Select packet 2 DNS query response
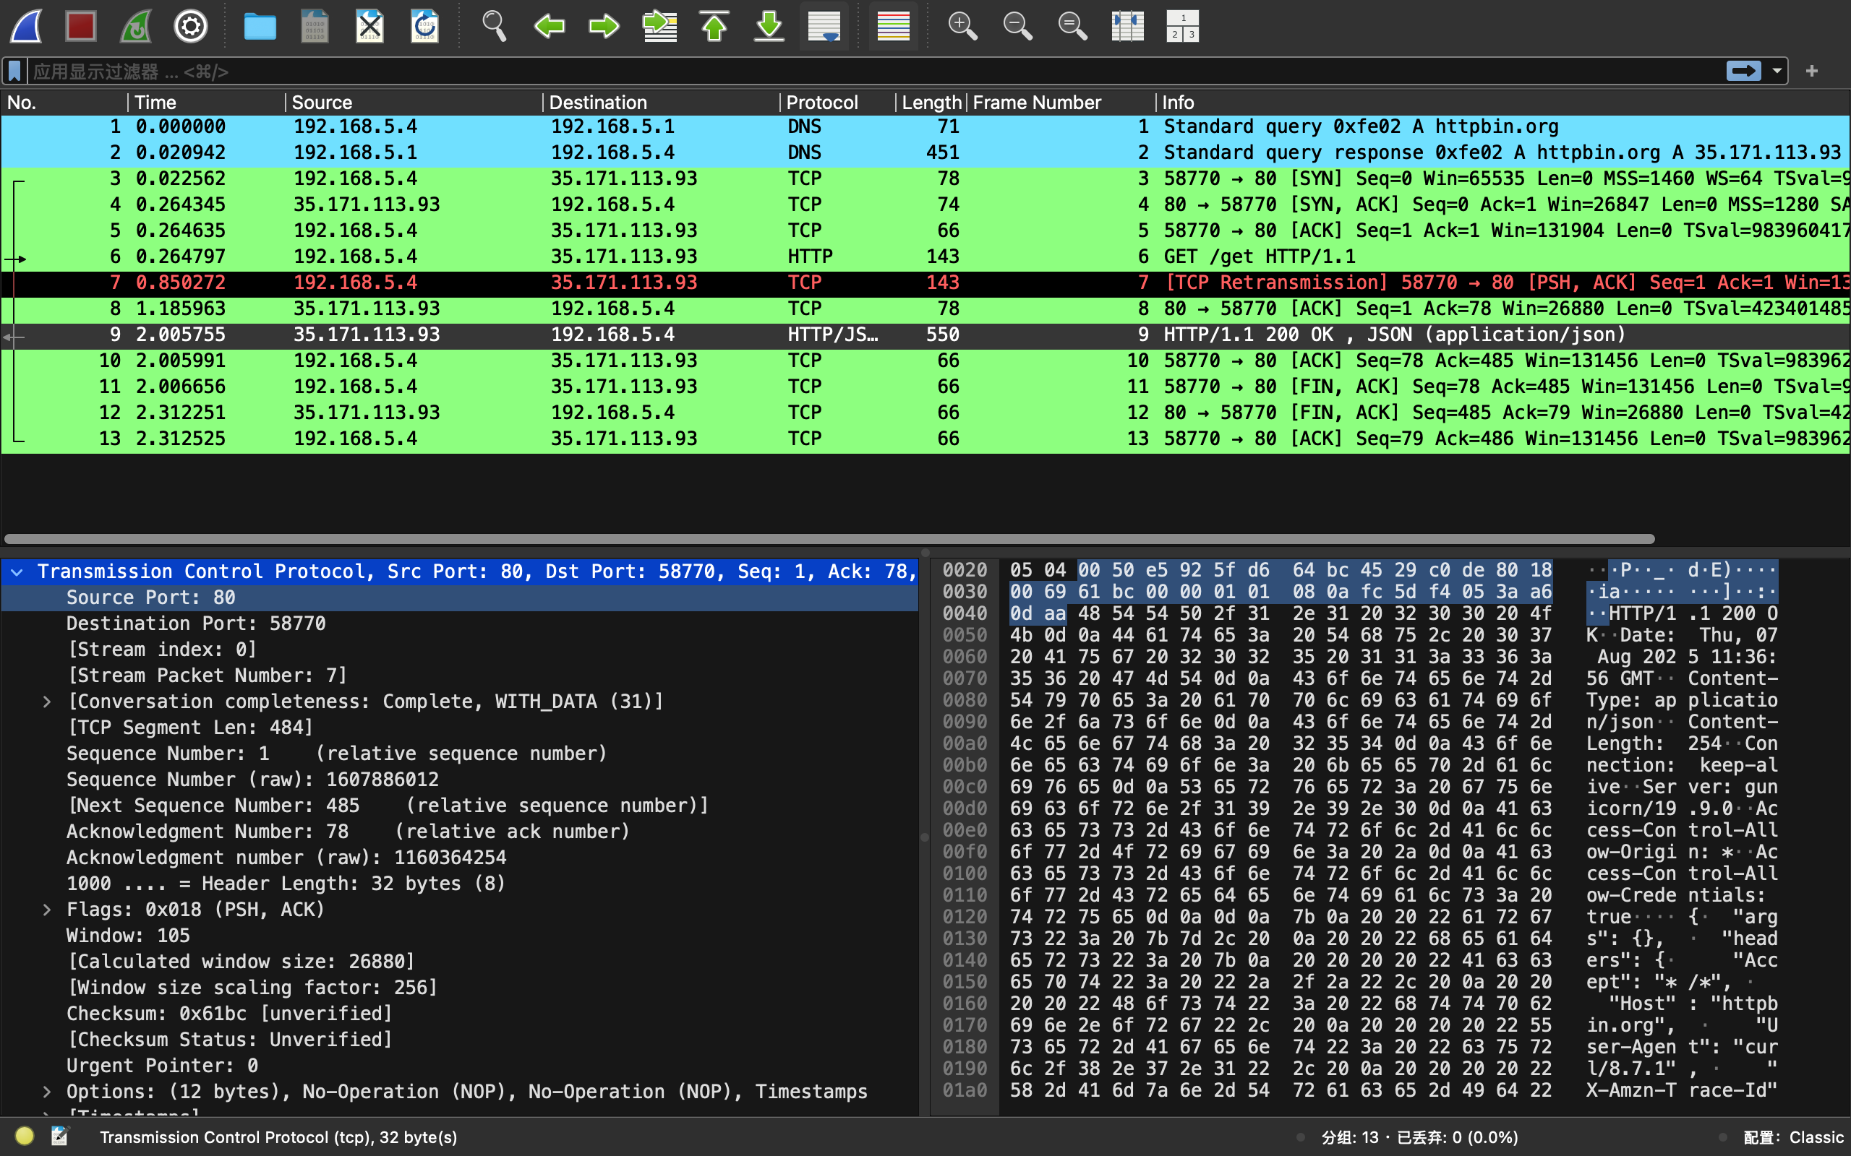Viewport: 1851px width, 1156px height. pyautogui.click(x=925, y=153)
